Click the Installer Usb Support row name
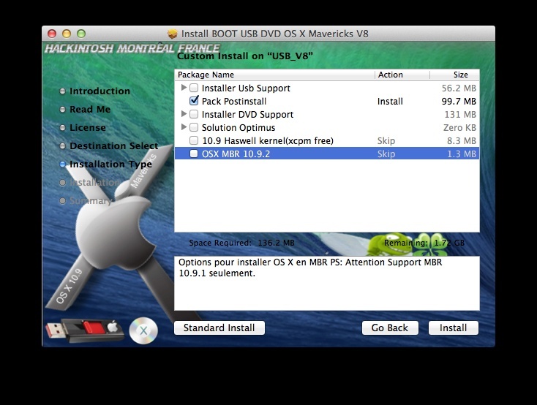This screenshot has height=405, width=537. [246, 88]
